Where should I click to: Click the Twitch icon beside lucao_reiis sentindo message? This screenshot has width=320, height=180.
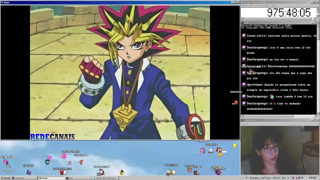(244, 35)
